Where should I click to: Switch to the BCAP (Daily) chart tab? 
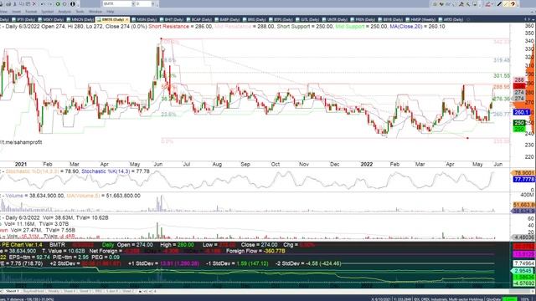tap(200, 19)
